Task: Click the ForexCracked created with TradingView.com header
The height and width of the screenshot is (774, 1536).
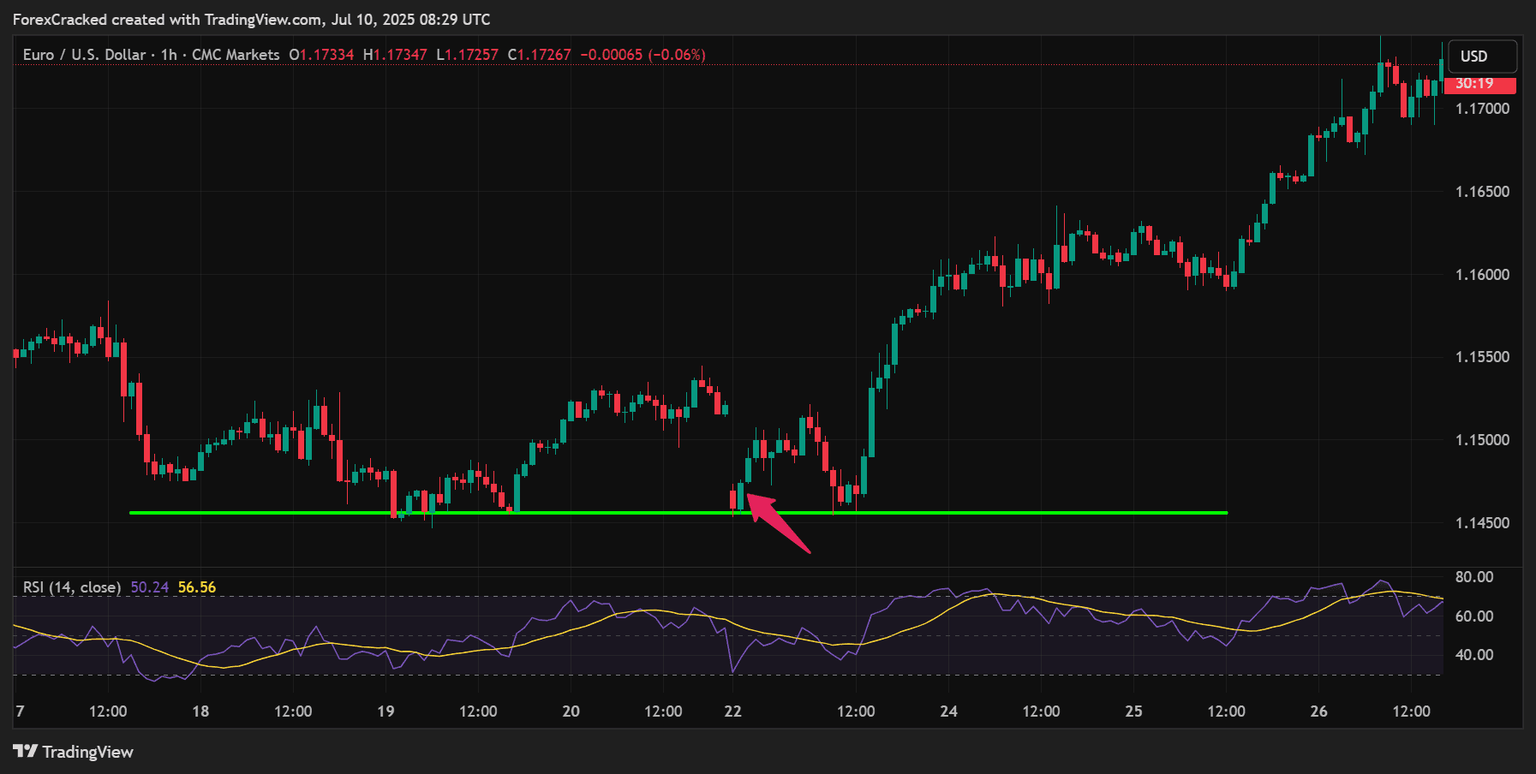Action: point(251,19)
